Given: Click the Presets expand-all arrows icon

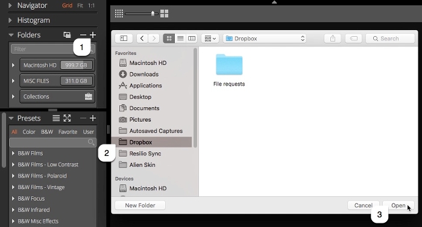Looking at the screenshot, I should [x=67, y=118].
